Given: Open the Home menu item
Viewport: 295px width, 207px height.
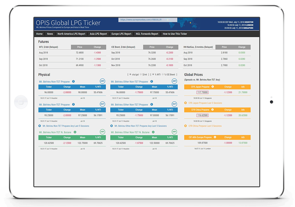Looking at the screenshot, I should coord(39,34).
